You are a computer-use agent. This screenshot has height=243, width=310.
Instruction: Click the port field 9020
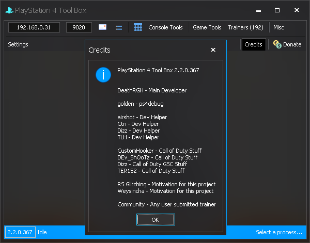[x=79, y=27]
